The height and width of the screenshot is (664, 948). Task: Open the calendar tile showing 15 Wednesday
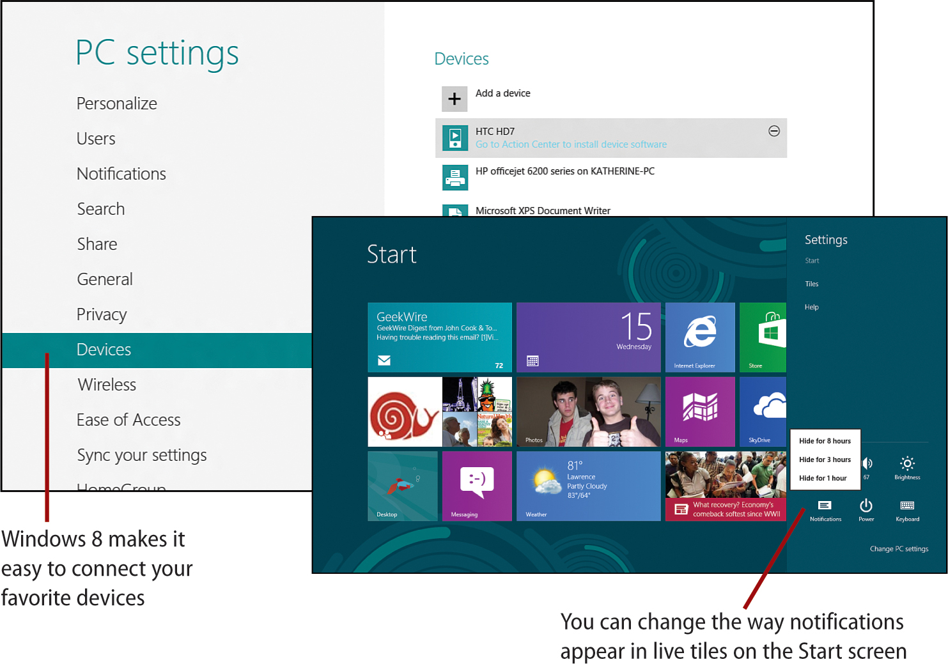(588, 337)
